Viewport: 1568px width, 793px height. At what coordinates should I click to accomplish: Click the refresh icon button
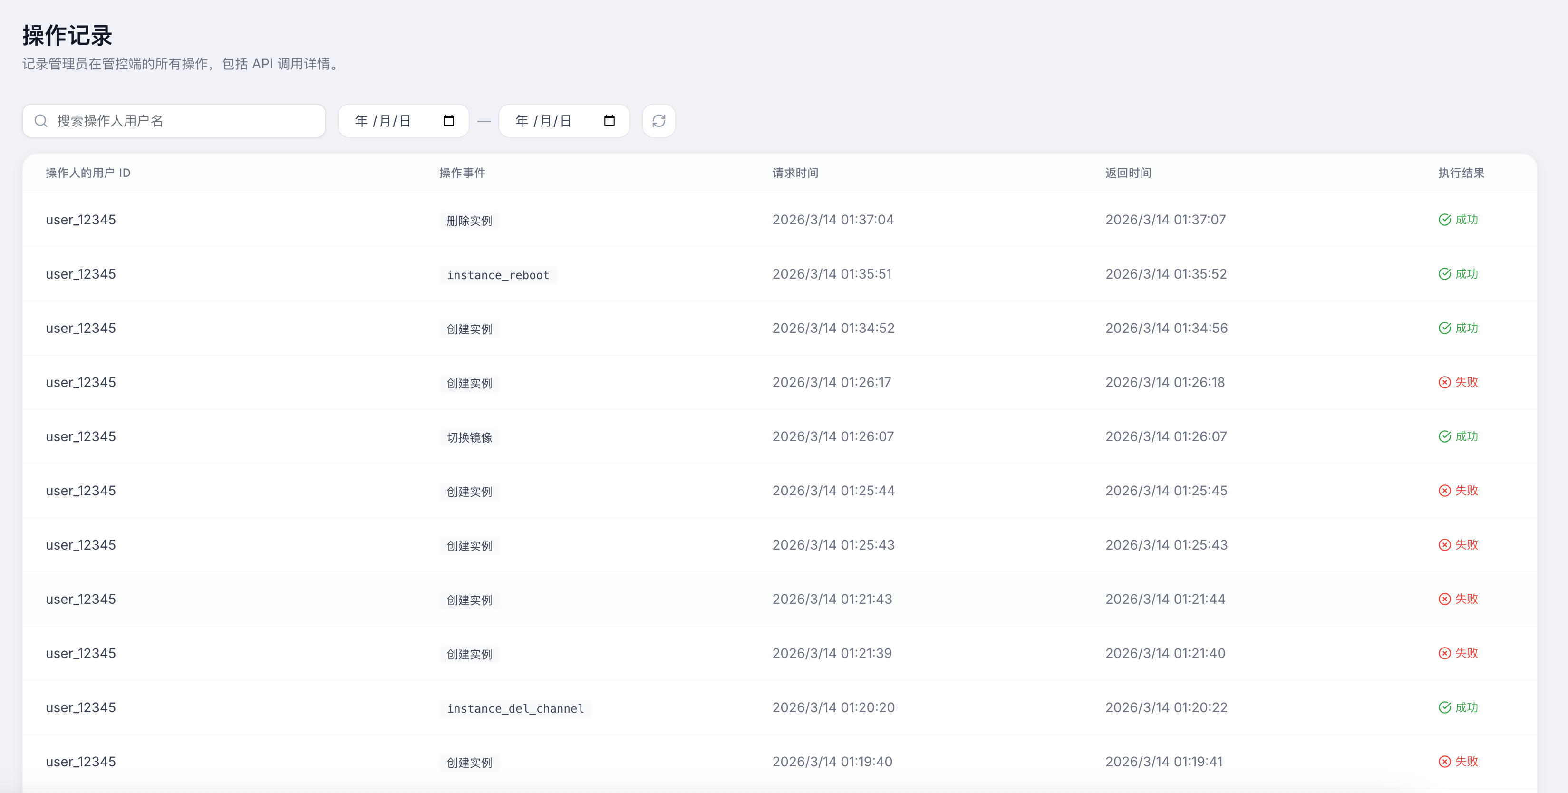[x=658, y=120]
